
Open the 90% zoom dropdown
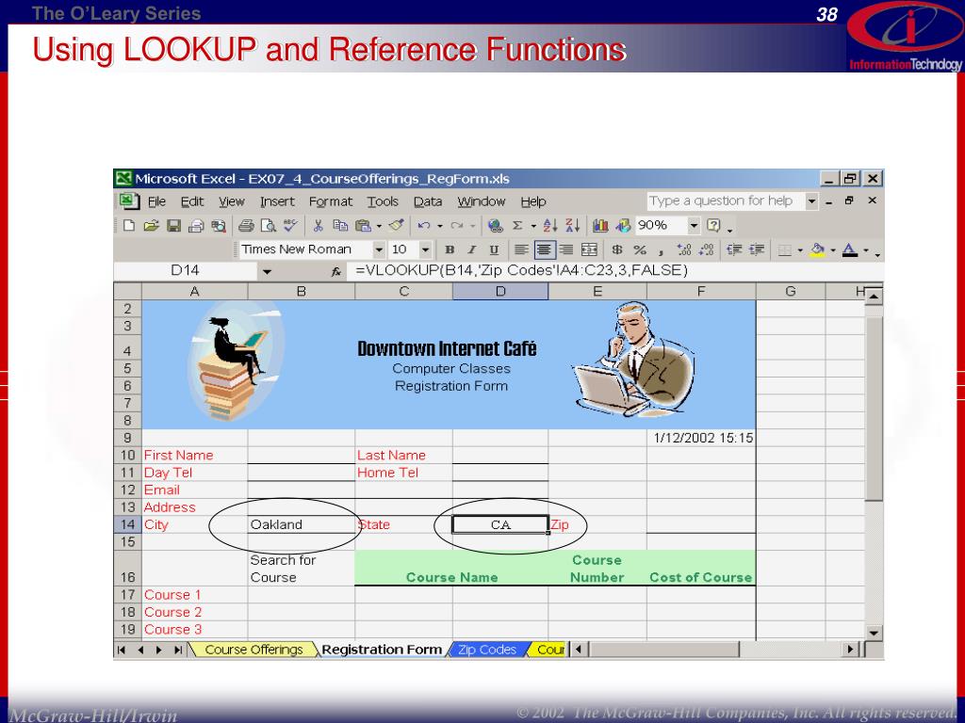tap(695, 226)
